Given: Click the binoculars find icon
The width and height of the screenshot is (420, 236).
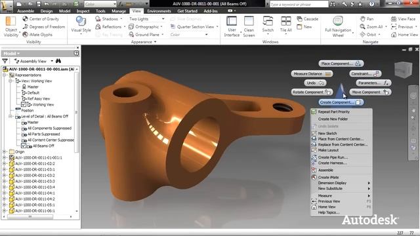Looking at the screenshot, I should click(58, 61).
